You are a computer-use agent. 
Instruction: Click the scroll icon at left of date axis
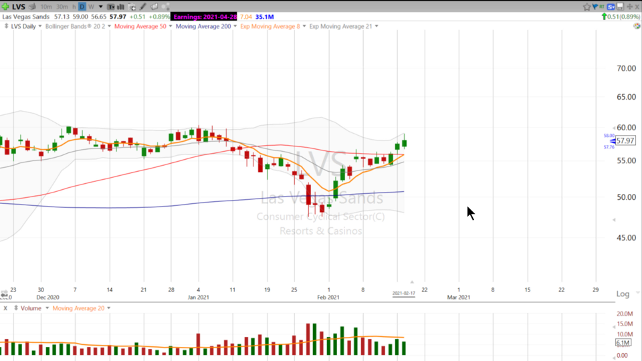click(x=4, y=294)
